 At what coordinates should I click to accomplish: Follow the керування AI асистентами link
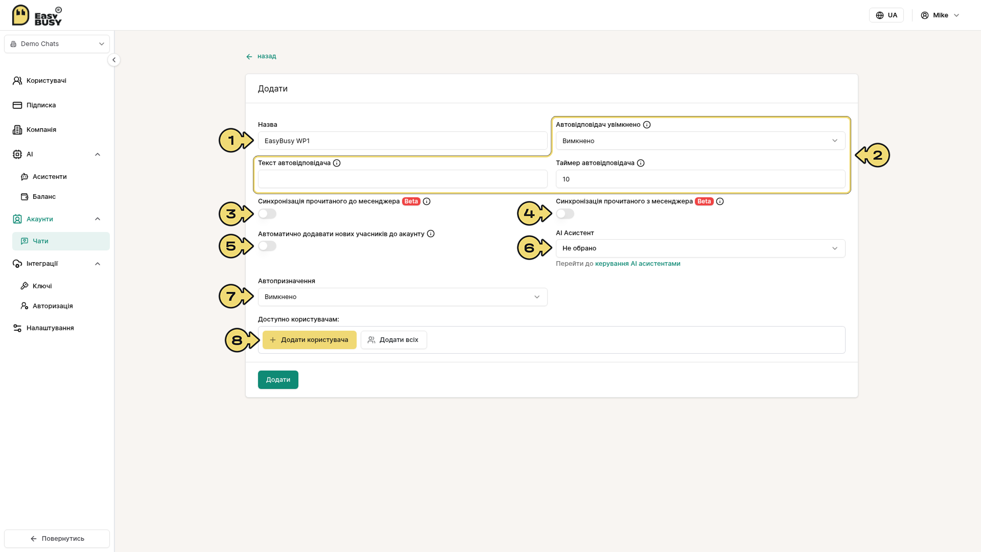638,264
